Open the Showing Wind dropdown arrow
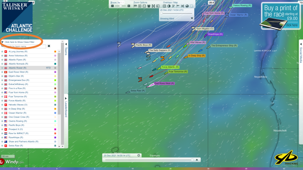 (192, 18)
